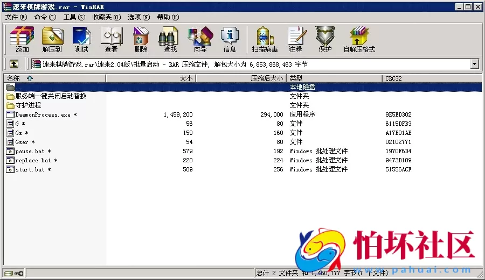This screenshot has height=280, width=485.
Task: Select the parent folder '..' row
Action: pyautogui.click(x=243, y=87)
